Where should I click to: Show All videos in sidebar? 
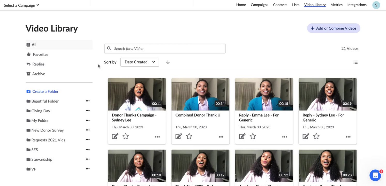point(59,45)
